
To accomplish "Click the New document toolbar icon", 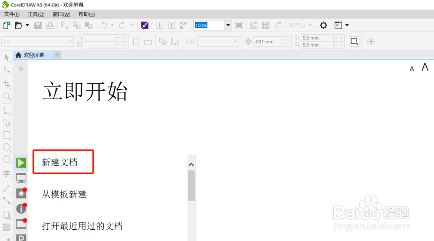I will [7, 26].
